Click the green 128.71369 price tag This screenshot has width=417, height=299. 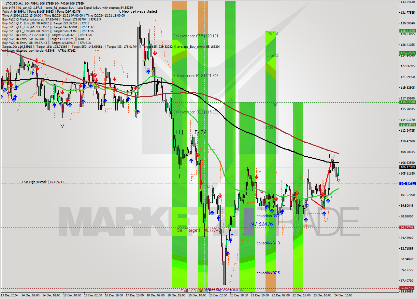408,31
